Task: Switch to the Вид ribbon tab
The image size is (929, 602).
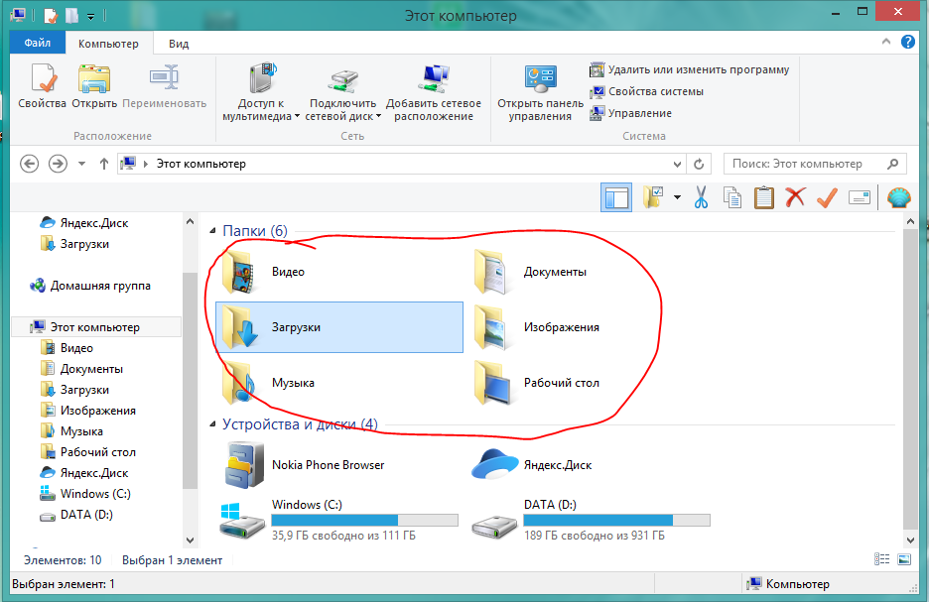Action: 179,44
